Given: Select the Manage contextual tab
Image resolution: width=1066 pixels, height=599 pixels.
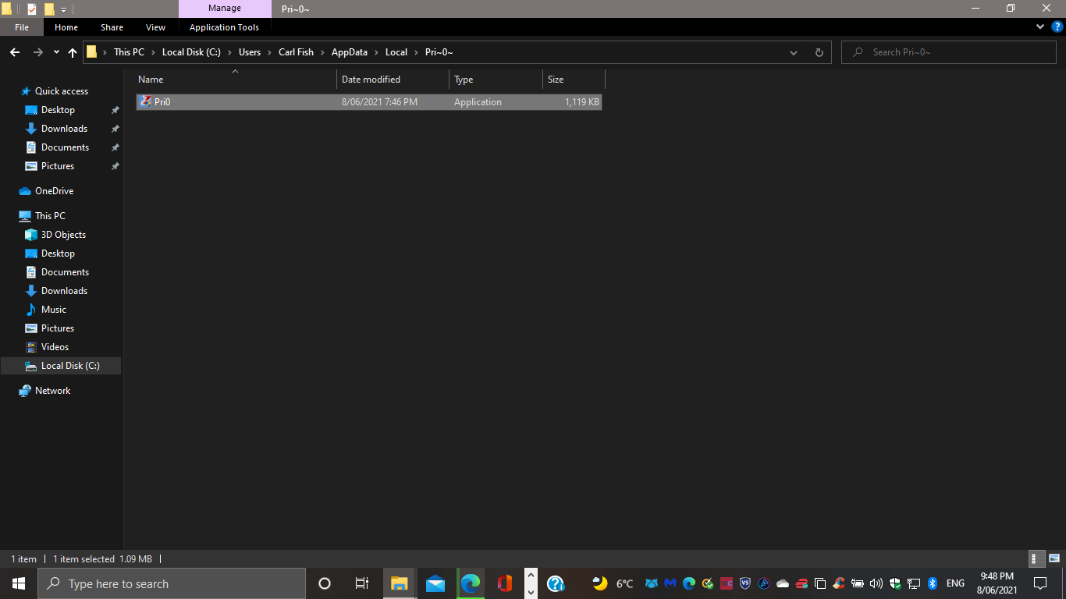Looking at the screenshot, I should pyautogui.click(x=225, y=9).
